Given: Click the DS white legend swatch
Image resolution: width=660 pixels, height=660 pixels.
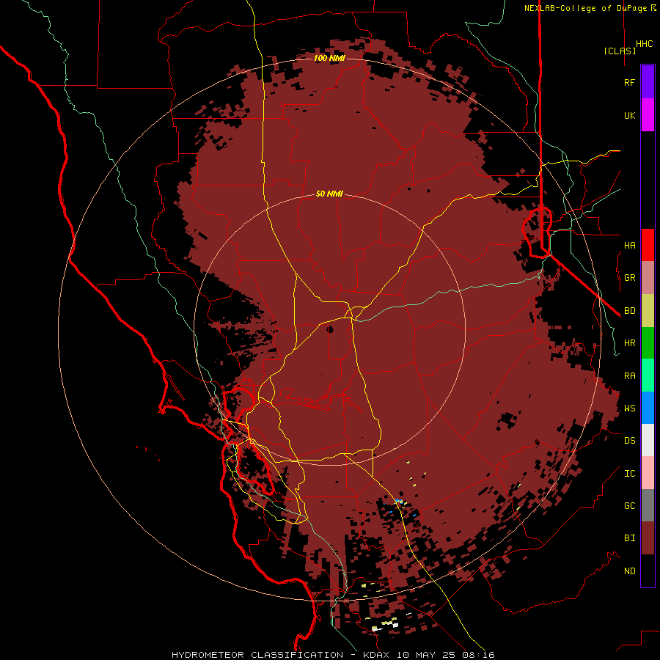Looking at the screenshot, I should [x=648, y=440].
